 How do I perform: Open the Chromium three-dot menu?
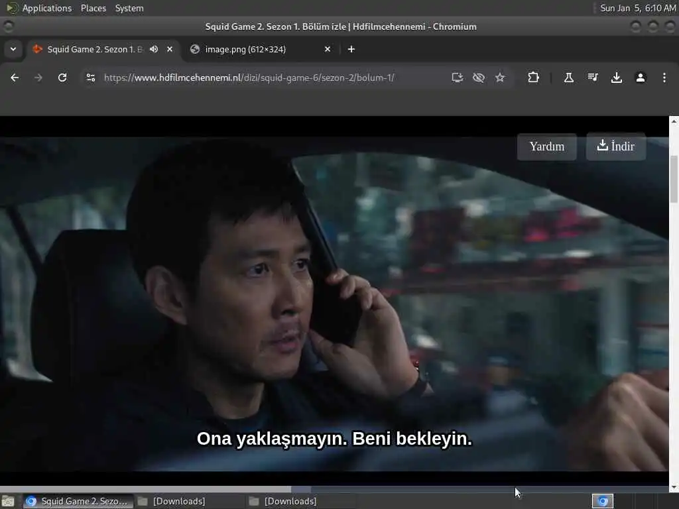click(664, 78)
